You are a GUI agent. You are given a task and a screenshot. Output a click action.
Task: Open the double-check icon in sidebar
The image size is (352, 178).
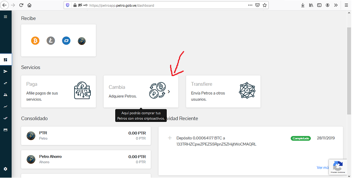(6, 118)
